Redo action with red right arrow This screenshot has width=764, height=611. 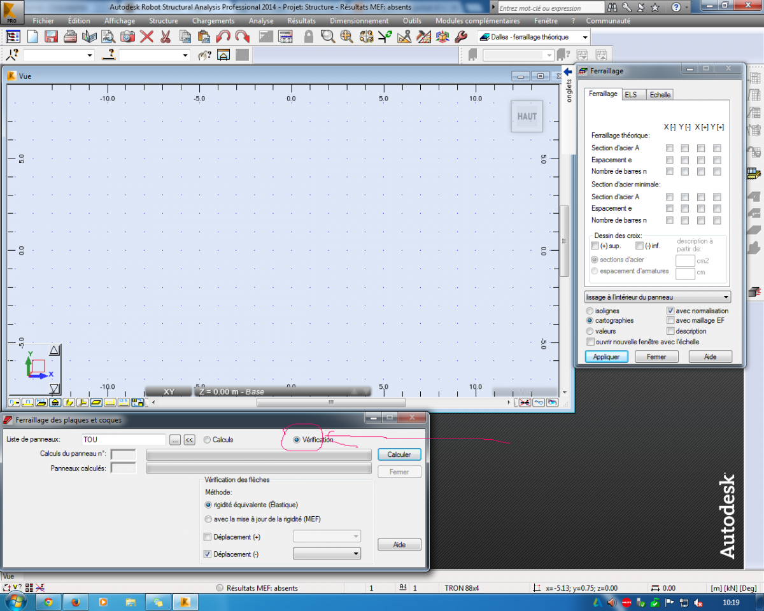(x=242, y=36)
